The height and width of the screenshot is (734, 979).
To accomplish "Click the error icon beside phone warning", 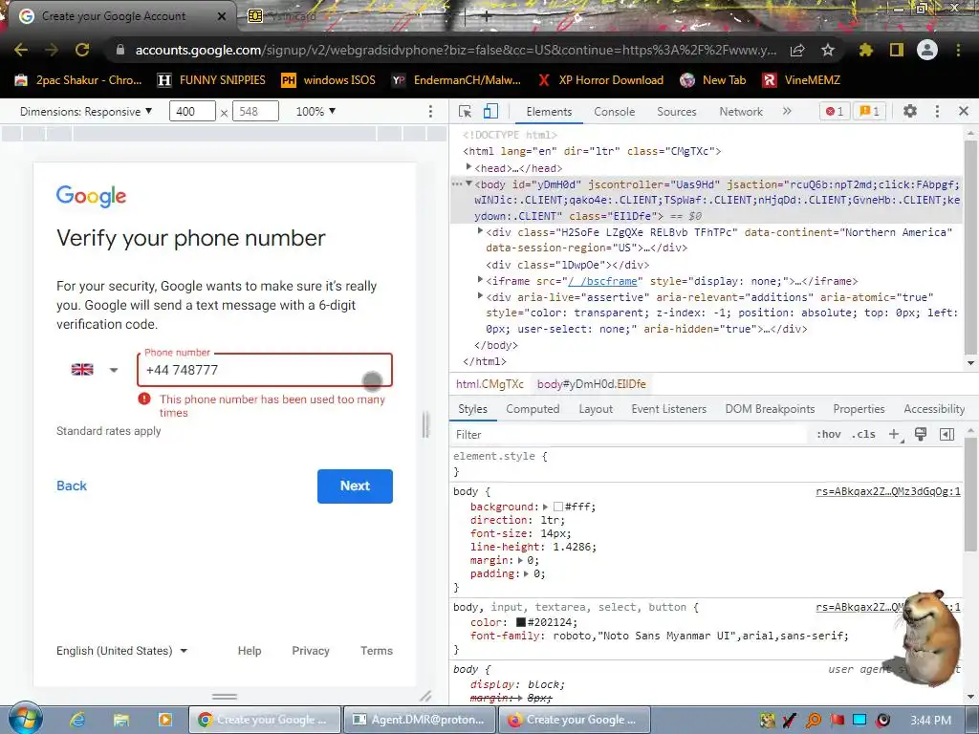I will tap(144, 399).
